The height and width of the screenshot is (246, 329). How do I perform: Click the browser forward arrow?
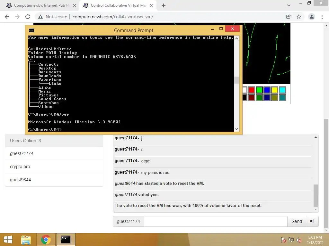(17, 17)
